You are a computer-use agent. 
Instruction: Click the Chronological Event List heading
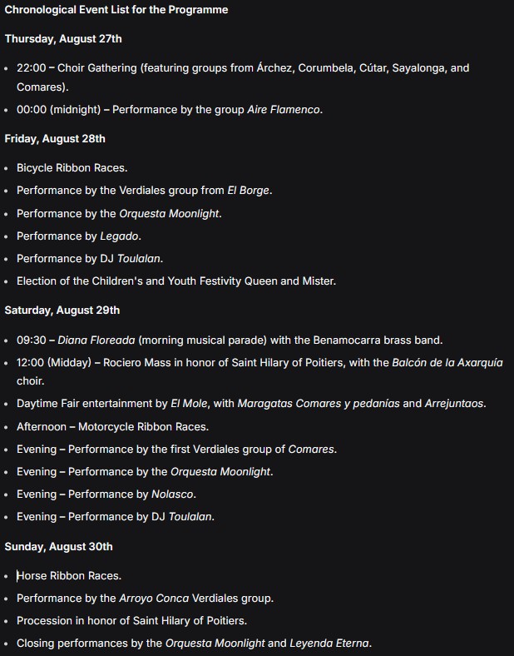tap(116, 10)
